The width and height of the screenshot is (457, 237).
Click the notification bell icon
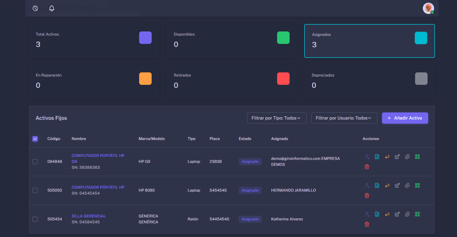(x=52, y=8)
